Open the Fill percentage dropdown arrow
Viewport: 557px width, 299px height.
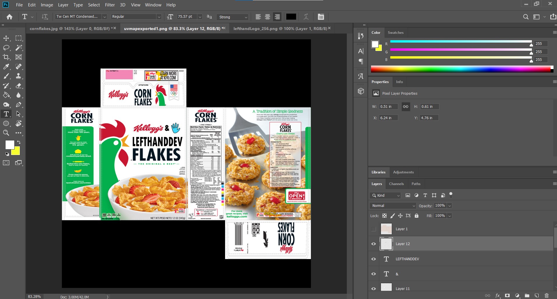[x=450, y=216]
